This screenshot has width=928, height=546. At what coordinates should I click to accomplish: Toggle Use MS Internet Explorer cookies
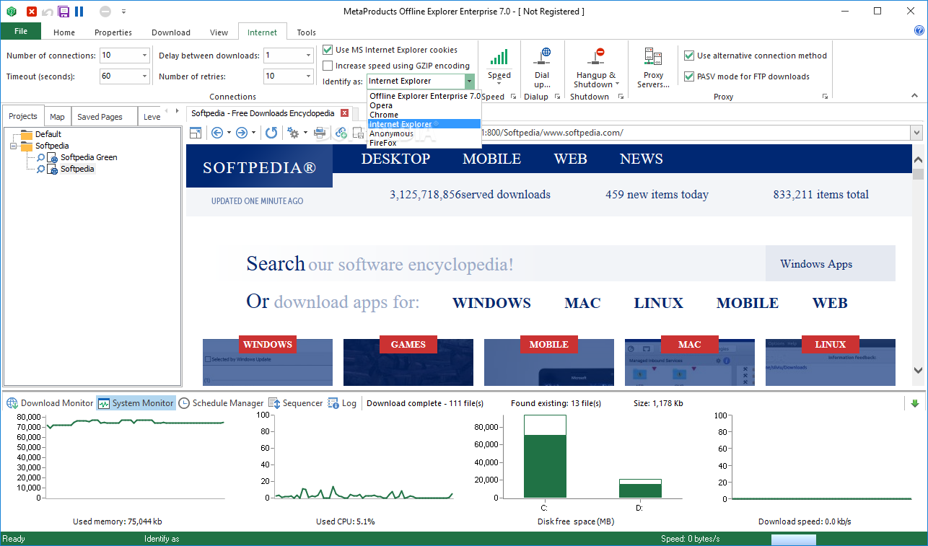[x=328, y=50]
